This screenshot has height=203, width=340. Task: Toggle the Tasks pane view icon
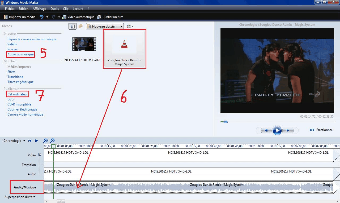click(72, 26)
